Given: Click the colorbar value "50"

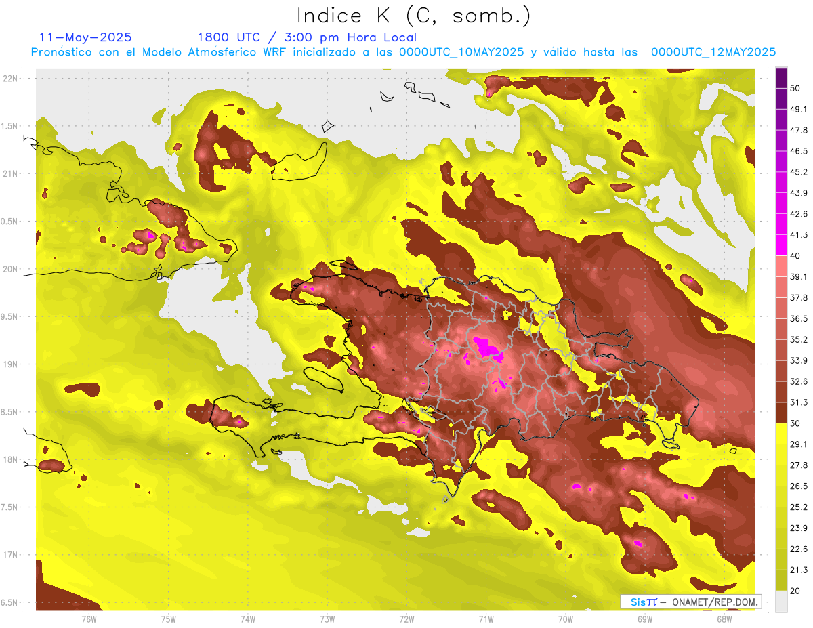Looking at the screenshot, I should [795, 88].
